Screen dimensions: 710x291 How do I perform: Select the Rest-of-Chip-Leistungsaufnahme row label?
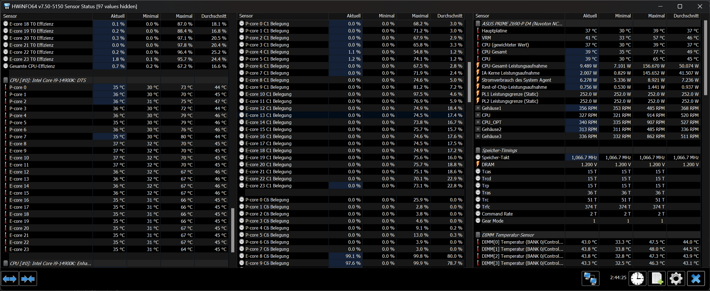pyautogui.click(x=514, y=87)
